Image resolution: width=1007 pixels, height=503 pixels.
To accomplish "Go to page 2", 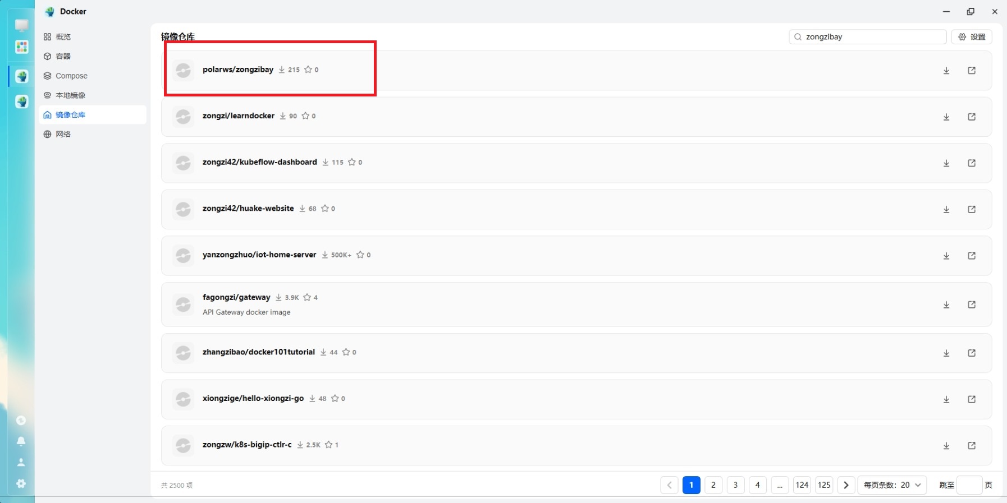I will coord(713,485).
